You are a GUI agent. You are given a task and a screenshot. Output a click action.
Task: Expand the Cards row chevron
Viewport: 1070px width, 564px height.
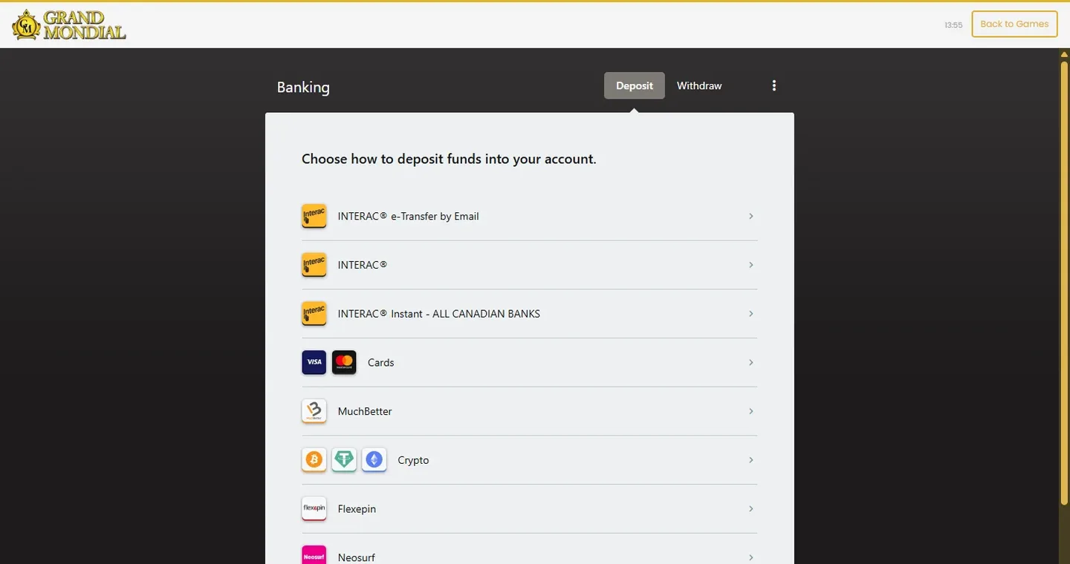tap(750, 362)
